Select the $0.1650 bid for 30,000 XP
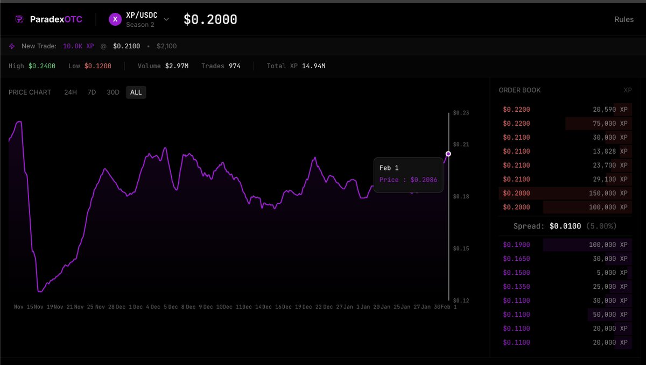 coord(565,259)
